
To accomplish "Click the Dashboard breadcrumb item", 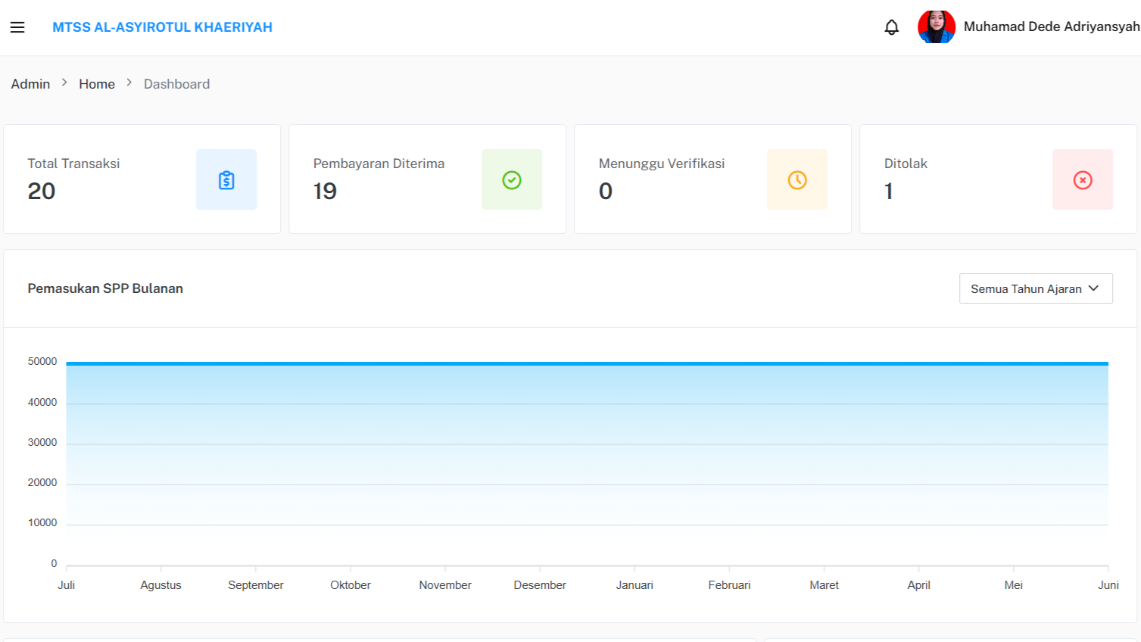I will coord(176,84).
